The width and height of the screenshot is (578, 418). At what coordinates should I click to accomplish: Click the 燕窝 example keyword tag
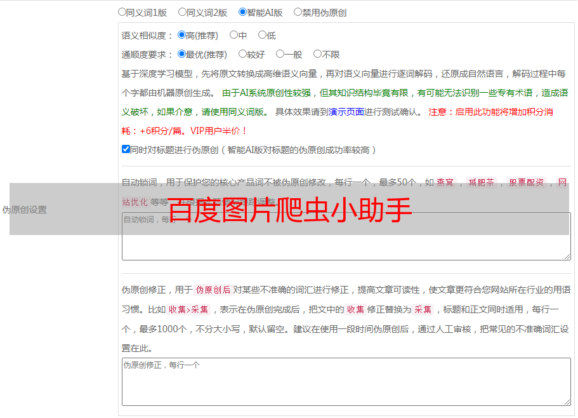445,182
